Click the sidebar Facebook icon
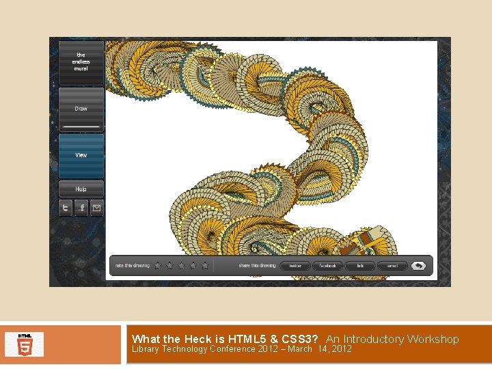 point(81,208)
